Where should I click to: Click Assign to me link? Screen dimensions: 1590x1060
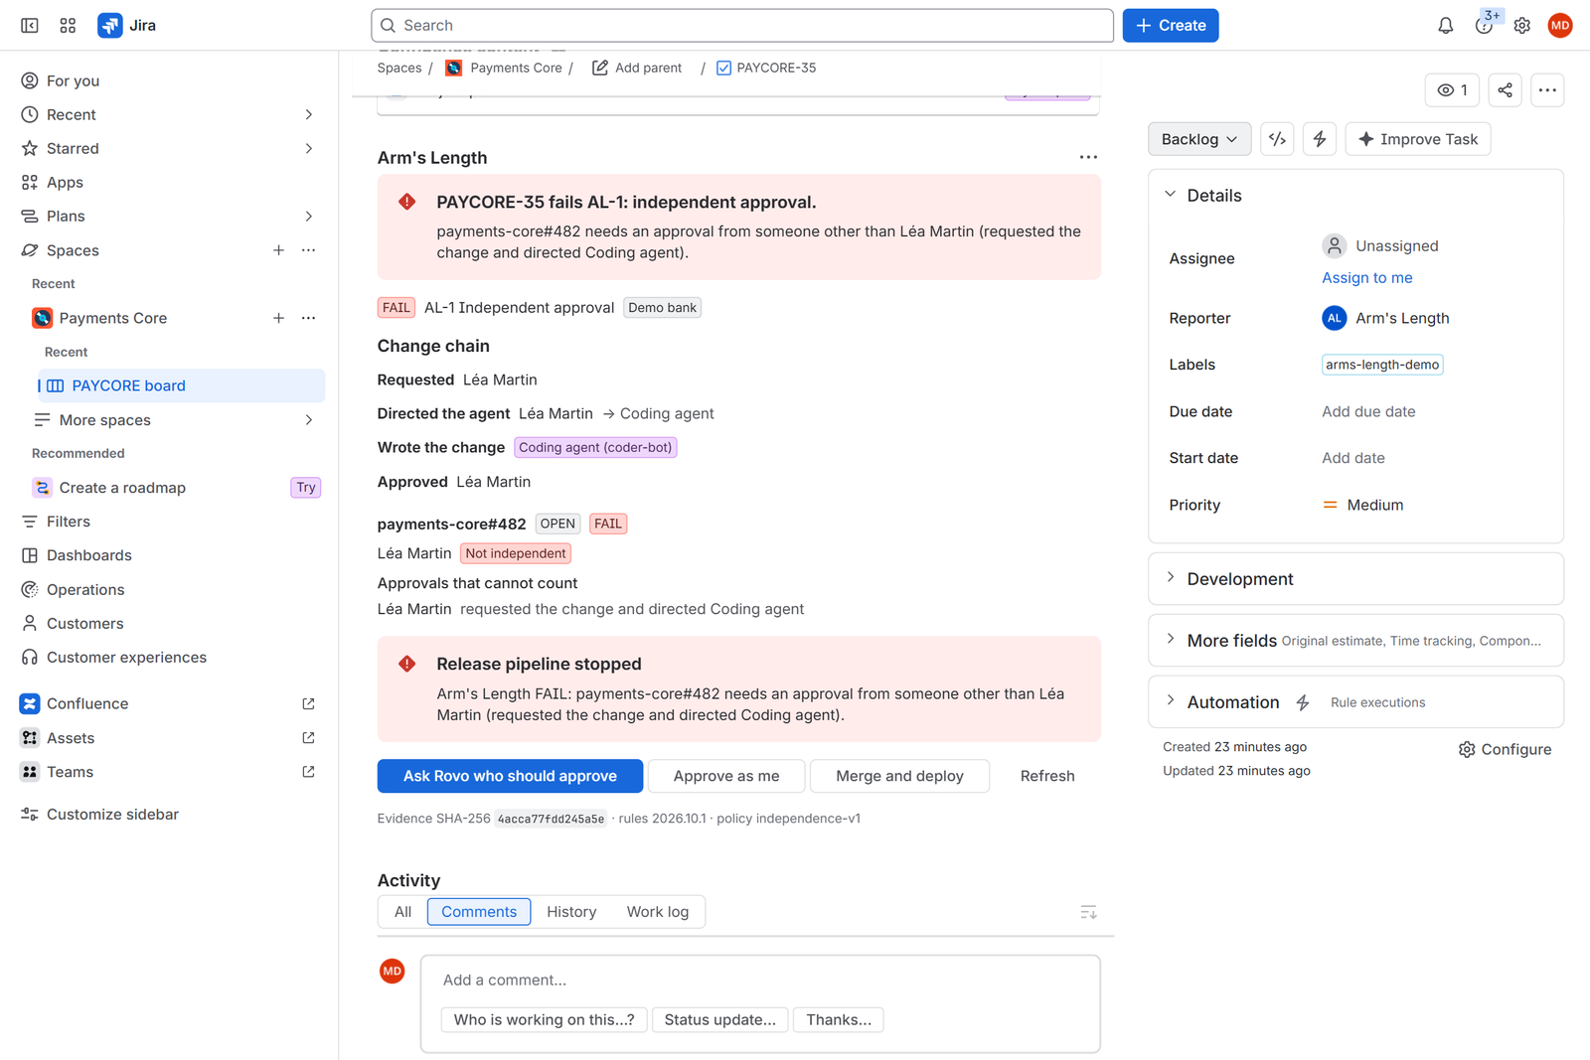[1366, 278]
